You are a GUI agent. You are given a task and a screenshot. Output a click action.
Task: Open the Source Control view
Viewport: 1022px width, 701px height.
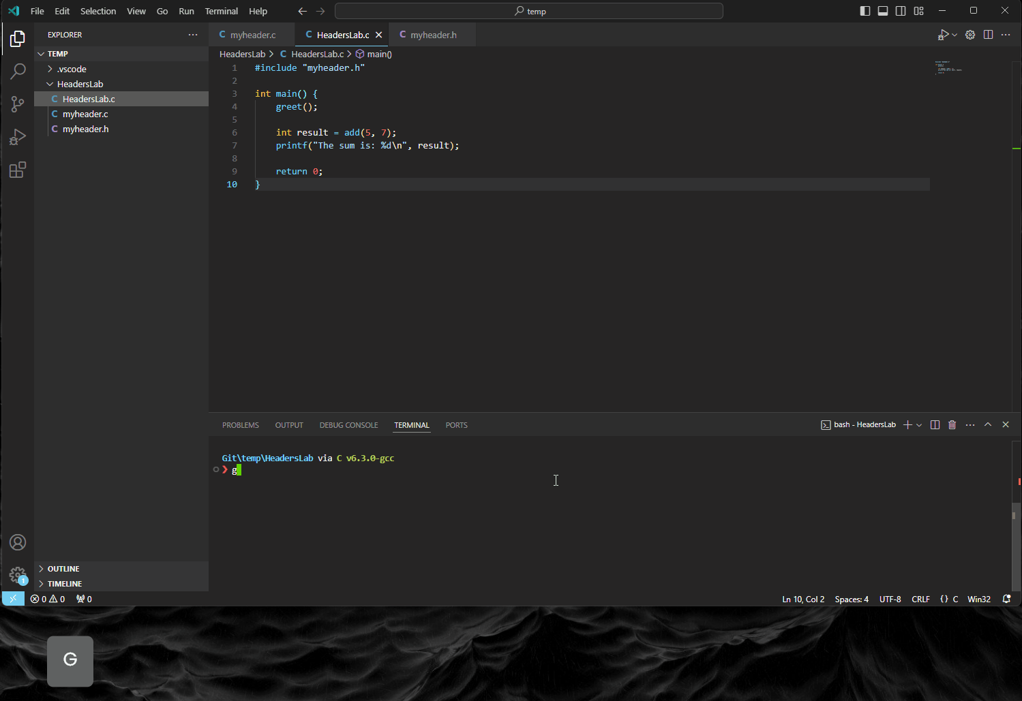tap(18, 104)
